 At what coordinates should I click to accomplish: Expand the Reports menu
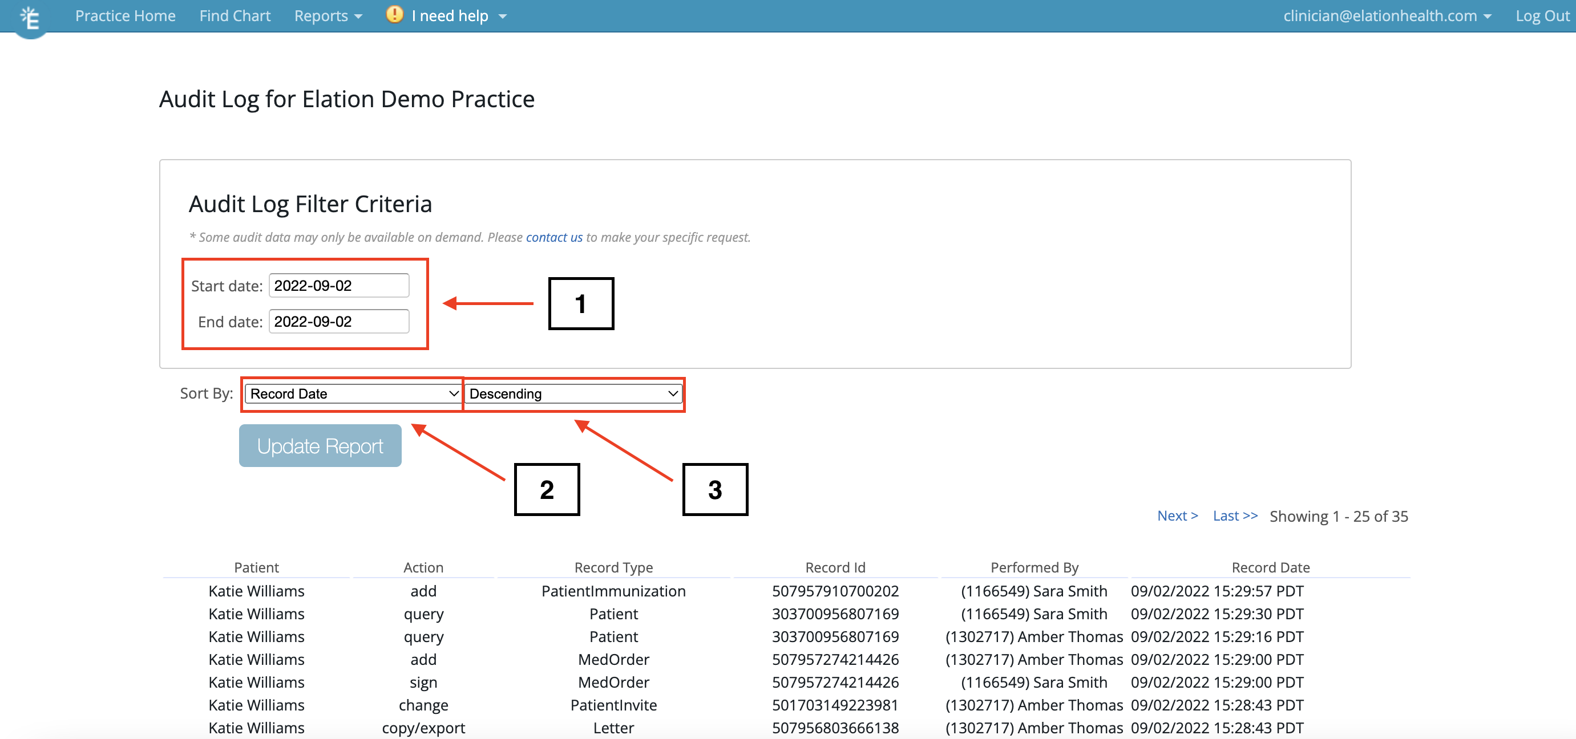pos(328,16)
